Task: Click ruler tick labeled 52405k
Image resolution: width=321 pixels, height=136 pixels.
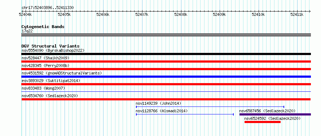Action: tap(64, 14)
